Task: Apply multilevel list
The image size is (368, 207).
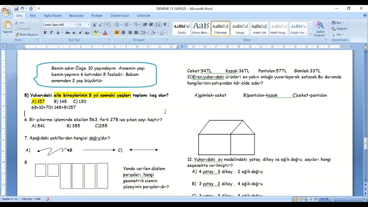Action: click(x=136, y=25)
